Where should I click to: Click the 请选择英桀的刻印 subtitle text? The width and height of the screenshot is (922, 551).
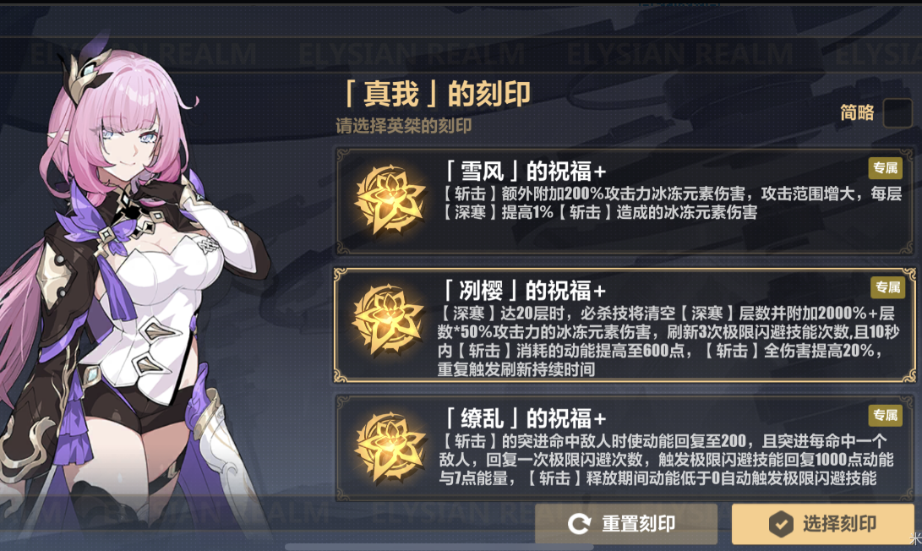403,126
